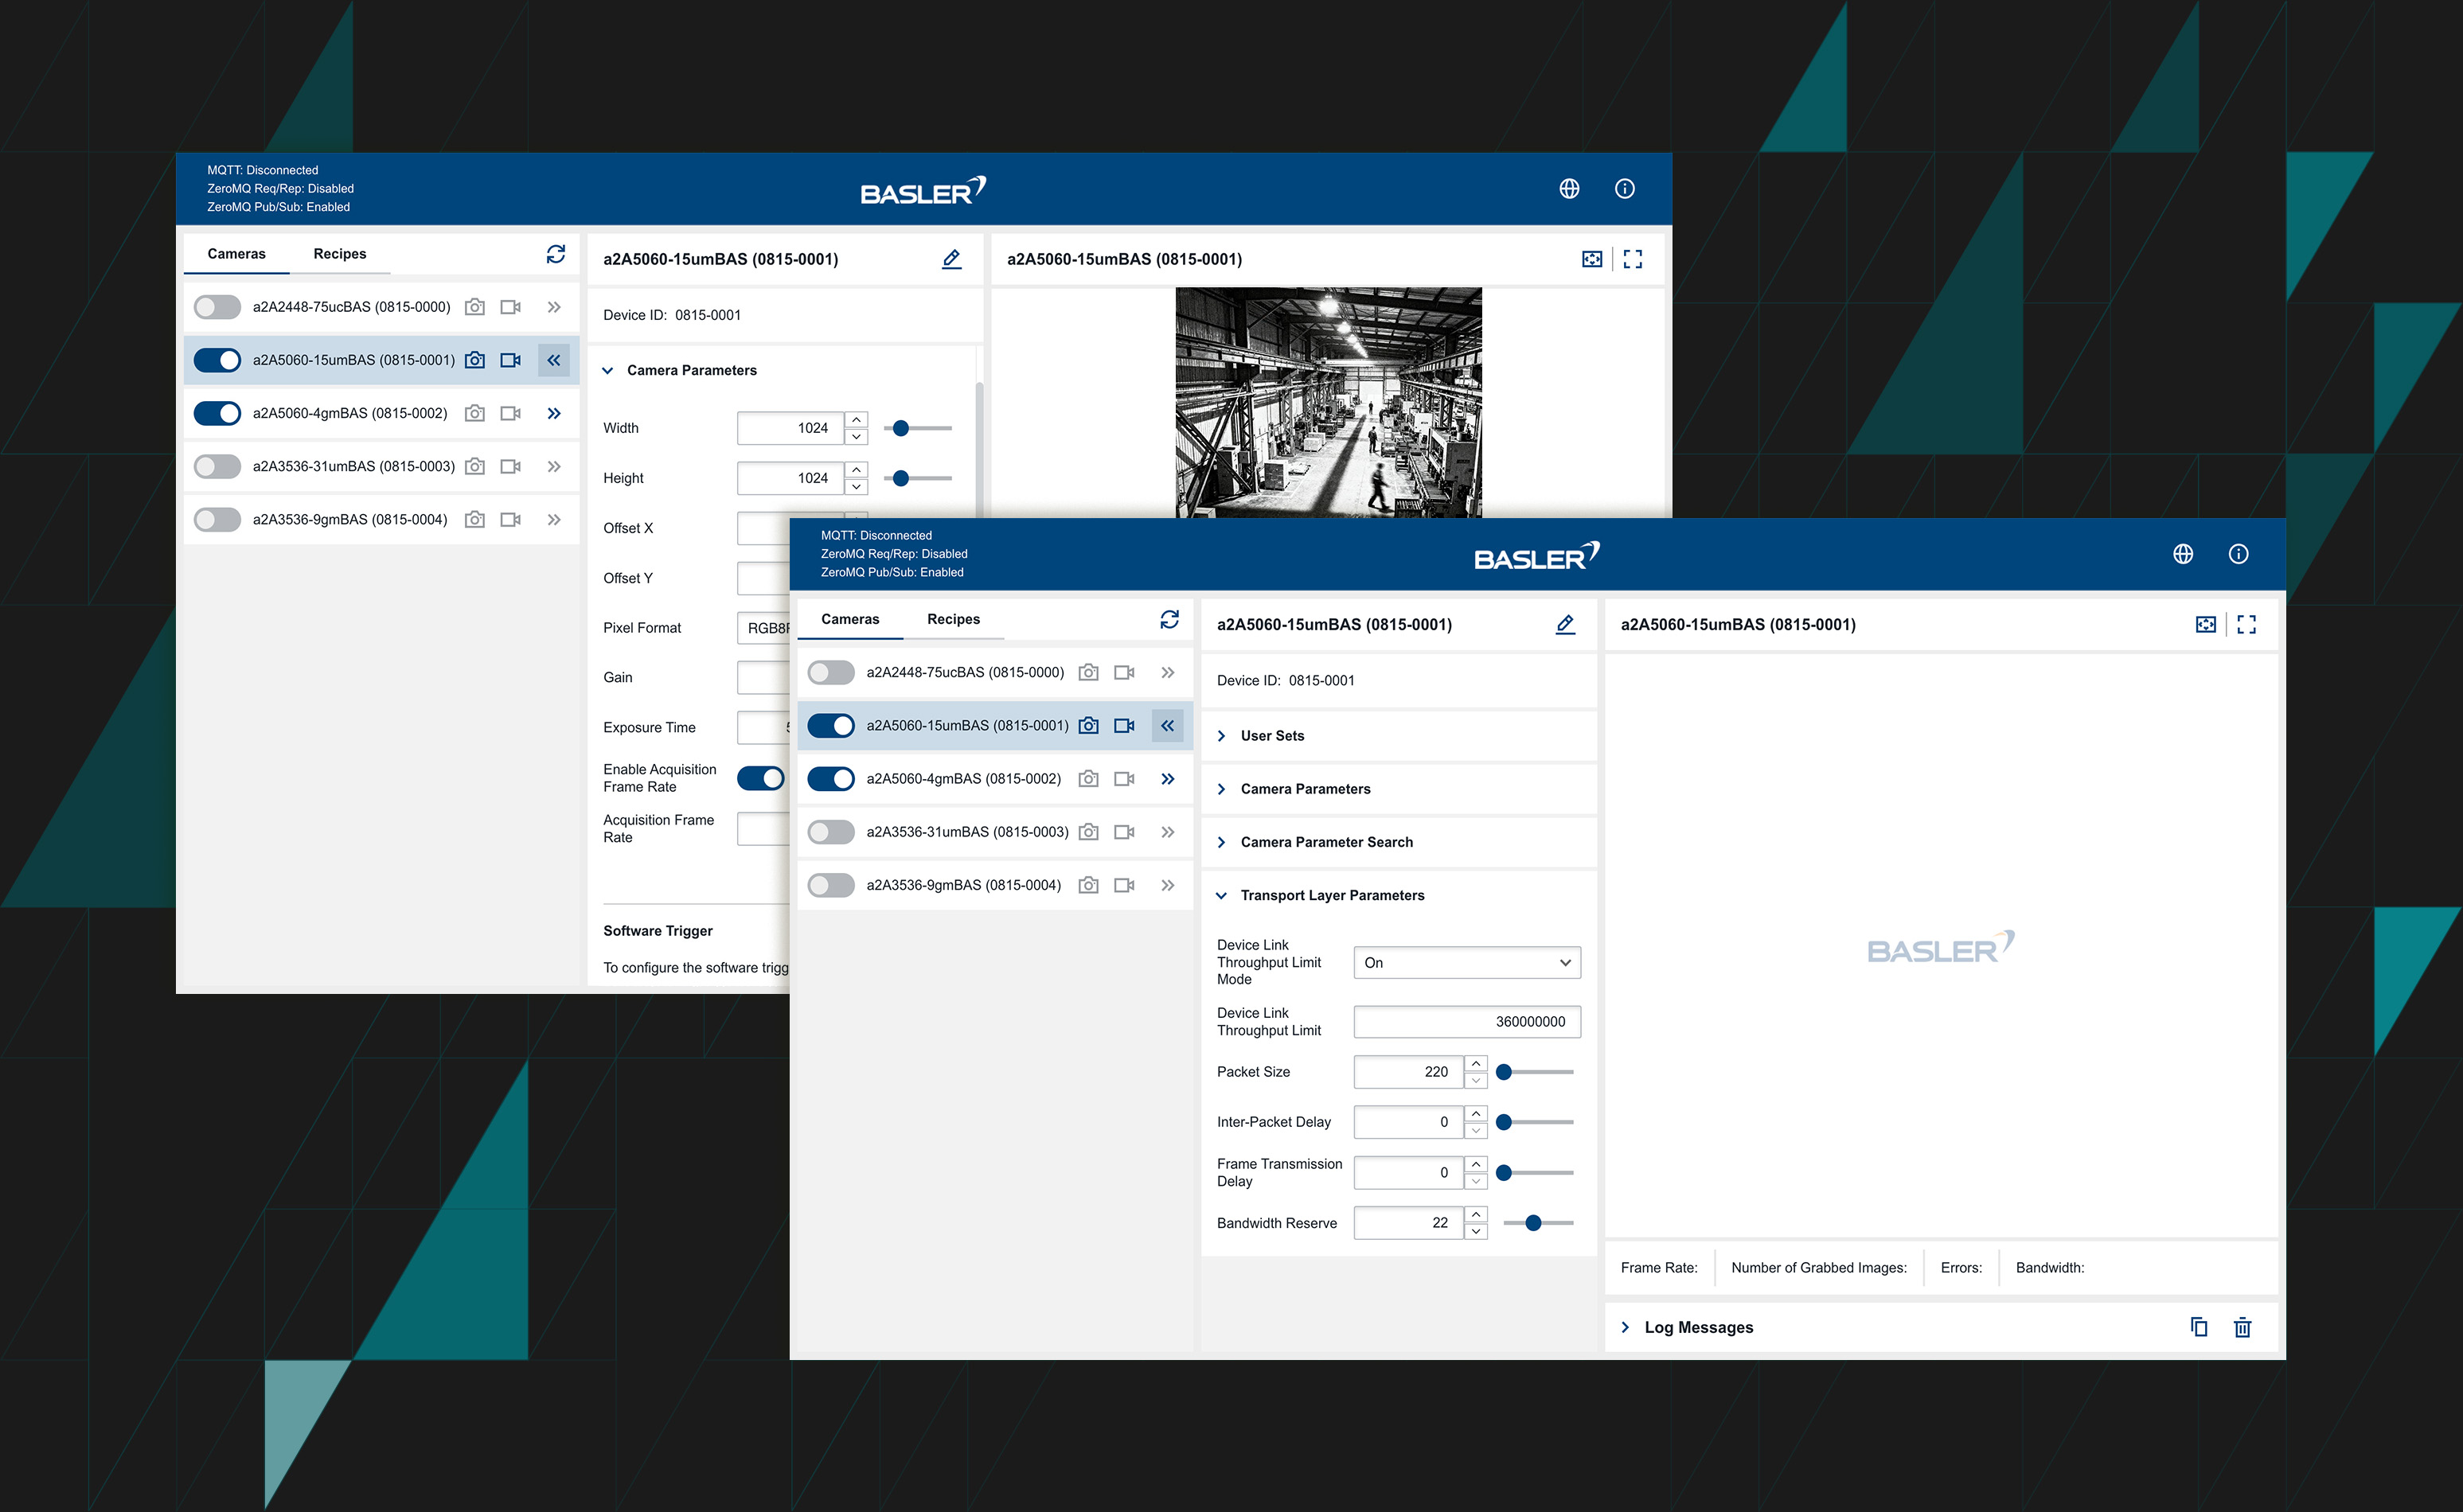Collapse Transport Layer Parameters section

1332,895
